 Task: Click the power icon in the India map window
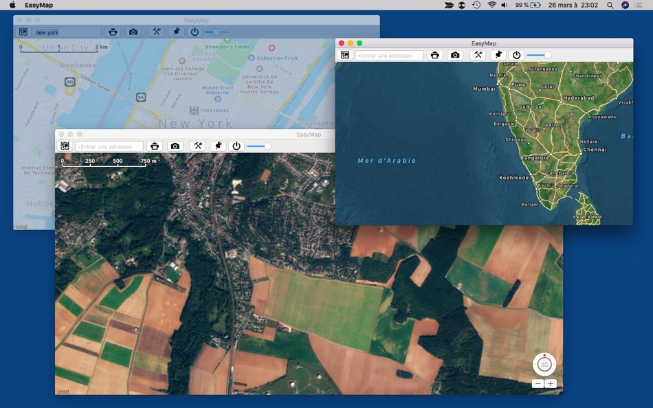517,55
